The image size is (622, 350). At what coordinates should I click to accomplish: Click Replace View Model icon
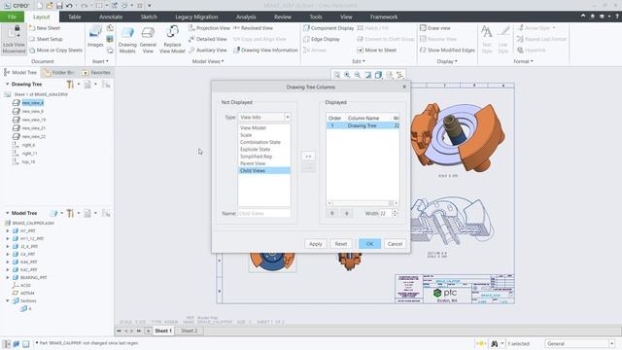pos(172,32)
